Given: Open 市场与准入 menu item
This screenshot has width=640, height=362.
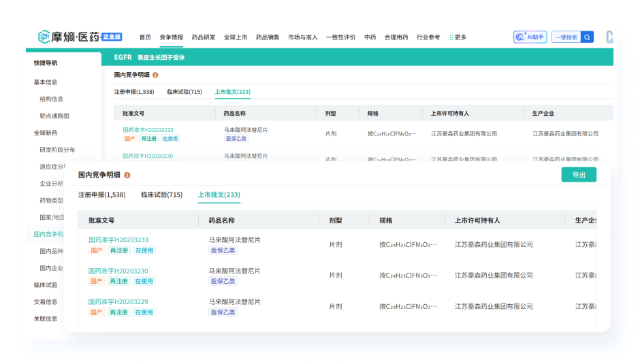Looking at the screenshot, I should pos(302,37).
